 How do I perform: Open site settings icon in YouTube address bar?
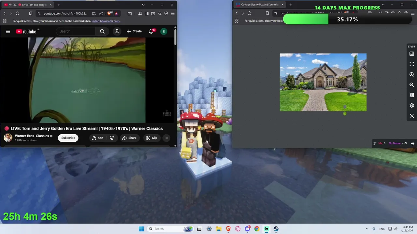39,13
